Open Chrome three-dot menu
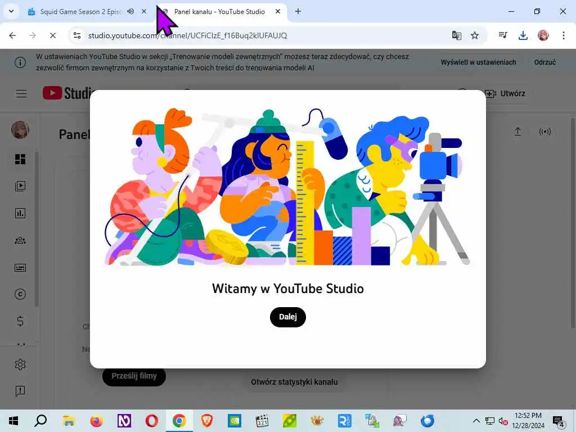The height and width of the screenshot is (432, 576). (564, 35)
